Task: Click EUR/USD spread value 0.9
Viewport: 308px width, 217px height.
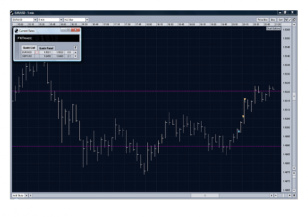Action: point(69,52)
